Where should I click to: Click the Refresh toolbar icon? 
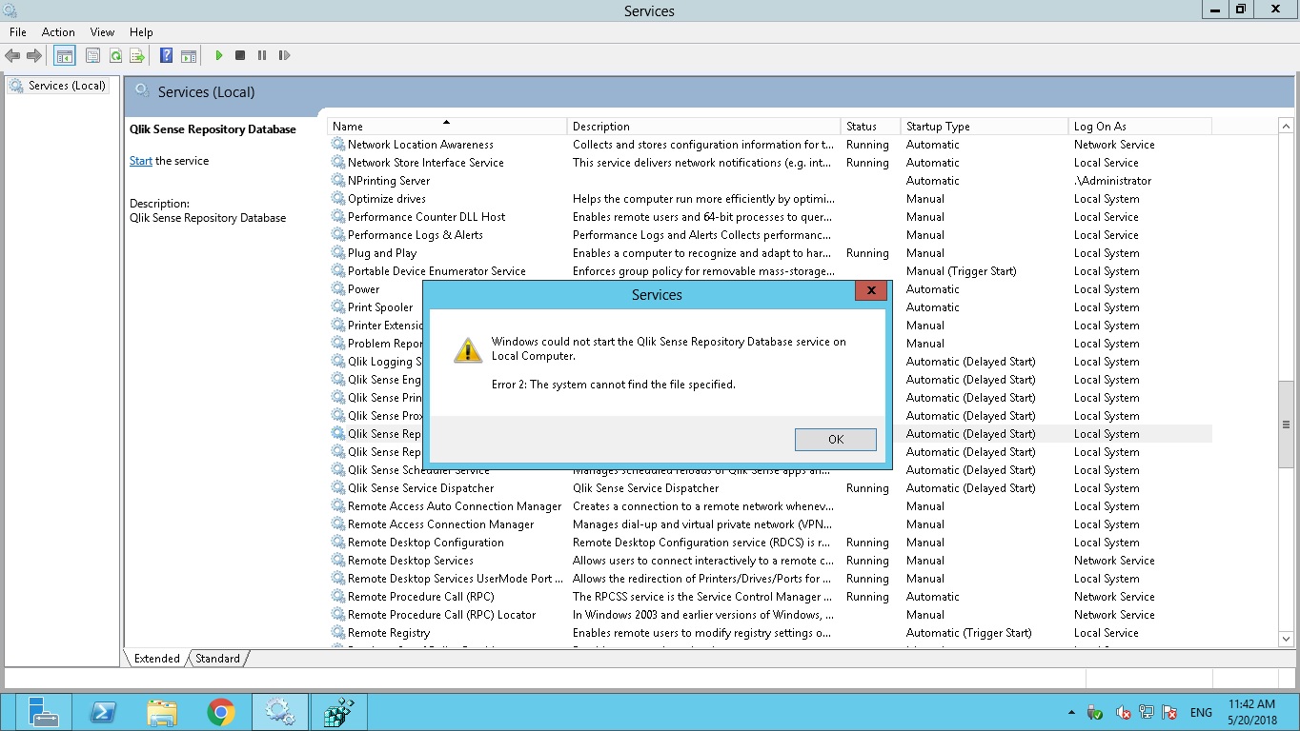click(115, 56)
